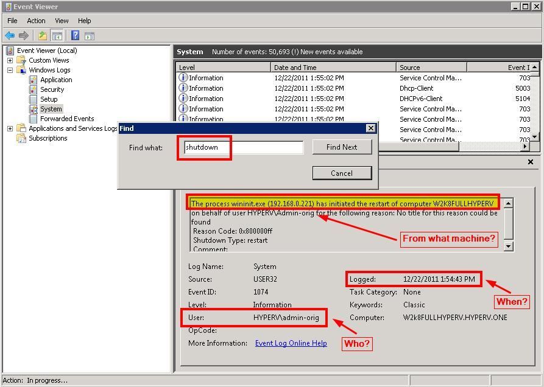The image size is (544, 387).
Task: Toggle the Show/Hide Action Pane icon
Action: (89, 36)
